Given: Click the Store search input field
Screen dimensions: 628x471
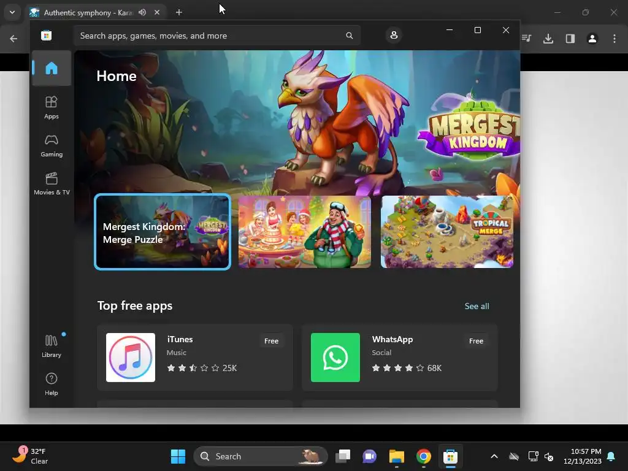Looking at the screenshot, I should [x=216, y=36].
